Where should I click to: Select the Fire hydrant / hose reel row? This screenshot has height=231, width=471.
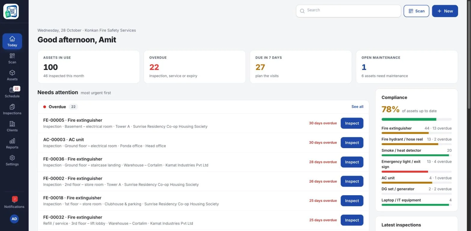click(417, 141)
